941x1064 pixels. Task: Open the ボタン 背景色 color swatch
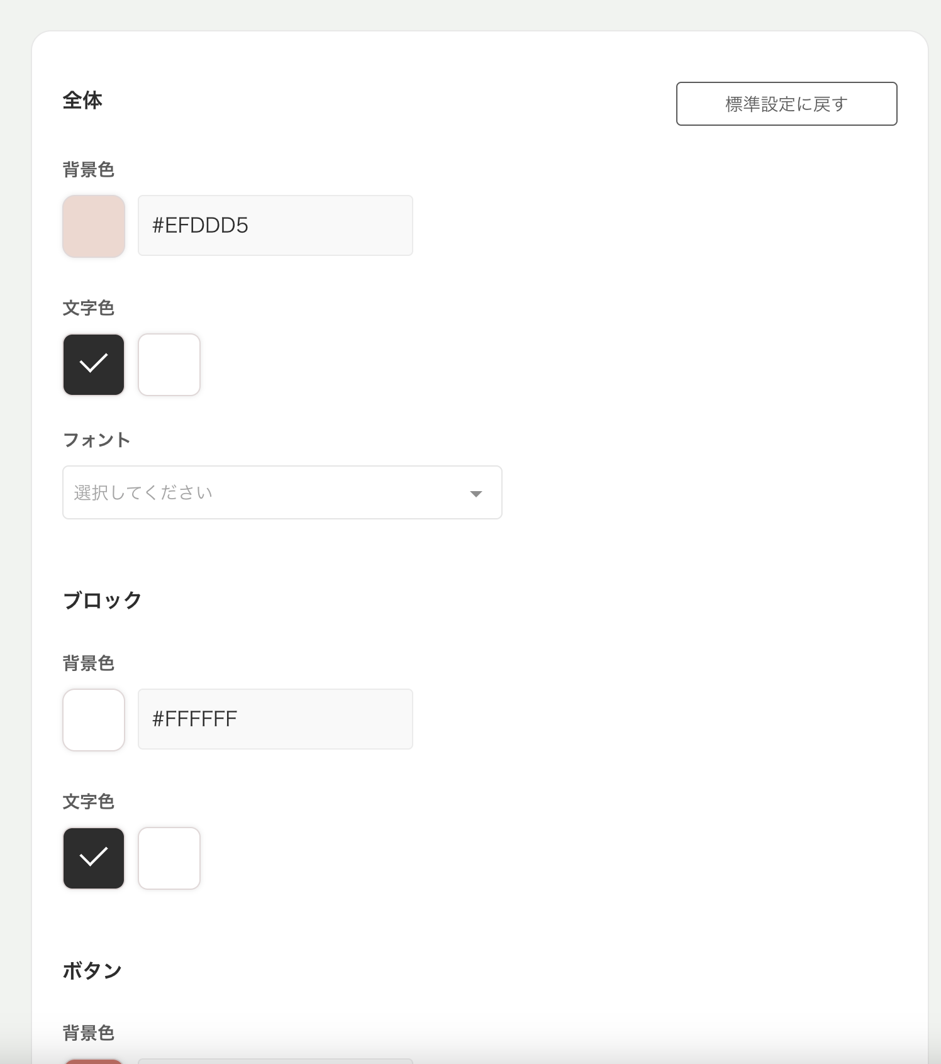[93, 1060]
